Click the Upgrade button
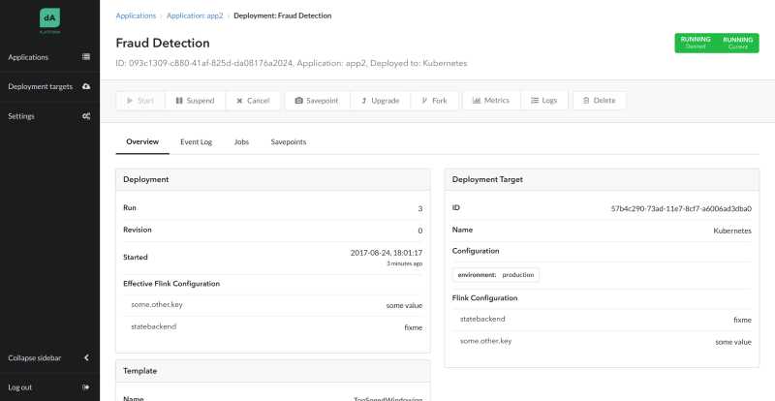The height and width of the screenshot is (401, 775). (x=380, y=101)
